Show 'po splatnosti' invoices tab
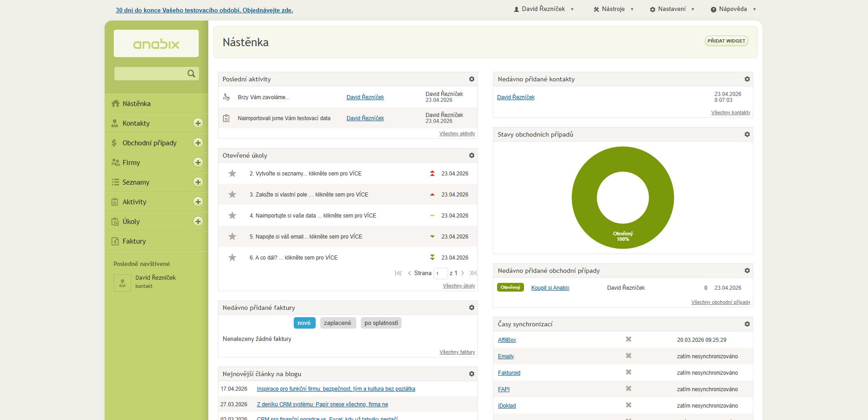The image size is (868, 420). pos(381,323)
